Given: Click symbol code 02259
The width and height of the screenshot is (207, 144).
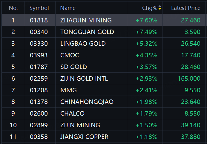Looking at the screenshot, I should 39,79.
